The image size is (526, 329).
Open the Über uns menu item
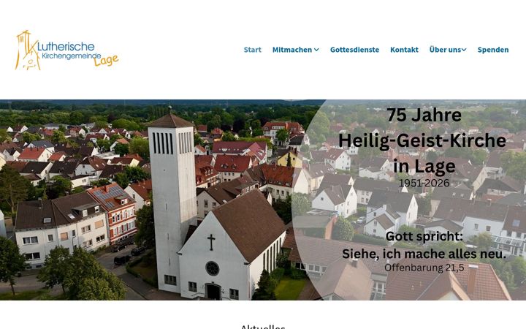445,50
